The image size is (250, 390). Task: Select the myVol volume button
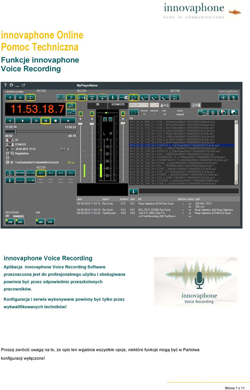pos(103,98)
